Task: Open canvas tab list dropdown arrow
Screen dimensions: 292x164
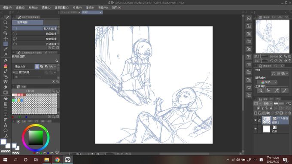Action: (x=243, y=12)
